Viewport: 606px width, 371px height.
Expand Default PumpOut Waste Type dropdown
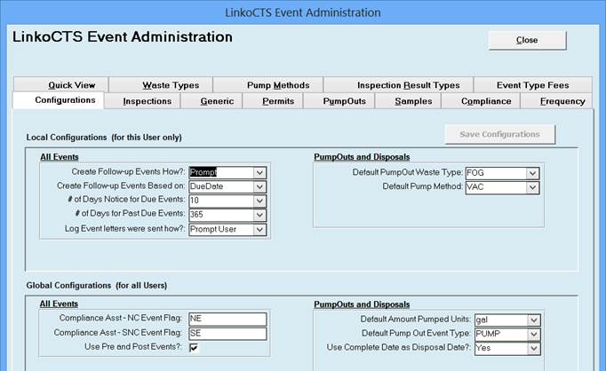[x=532, y=173]
